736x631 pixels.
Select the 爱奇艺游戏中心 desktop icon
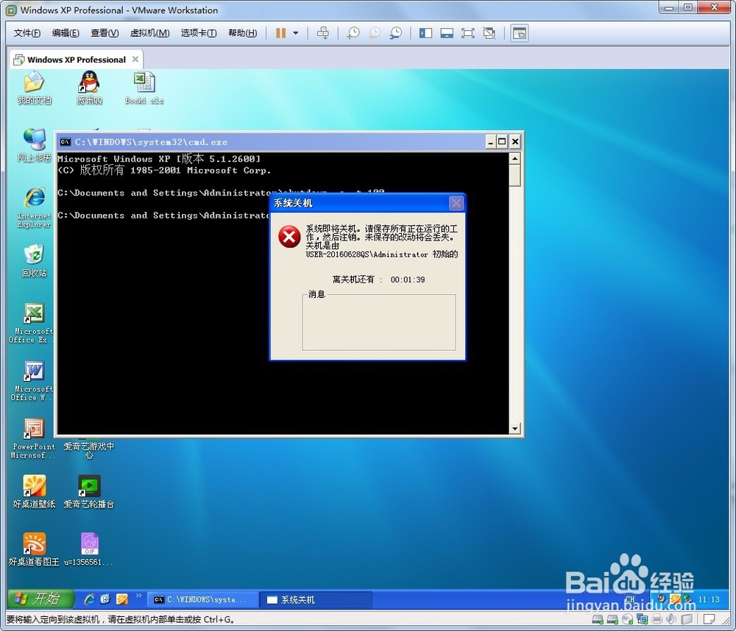89,450
